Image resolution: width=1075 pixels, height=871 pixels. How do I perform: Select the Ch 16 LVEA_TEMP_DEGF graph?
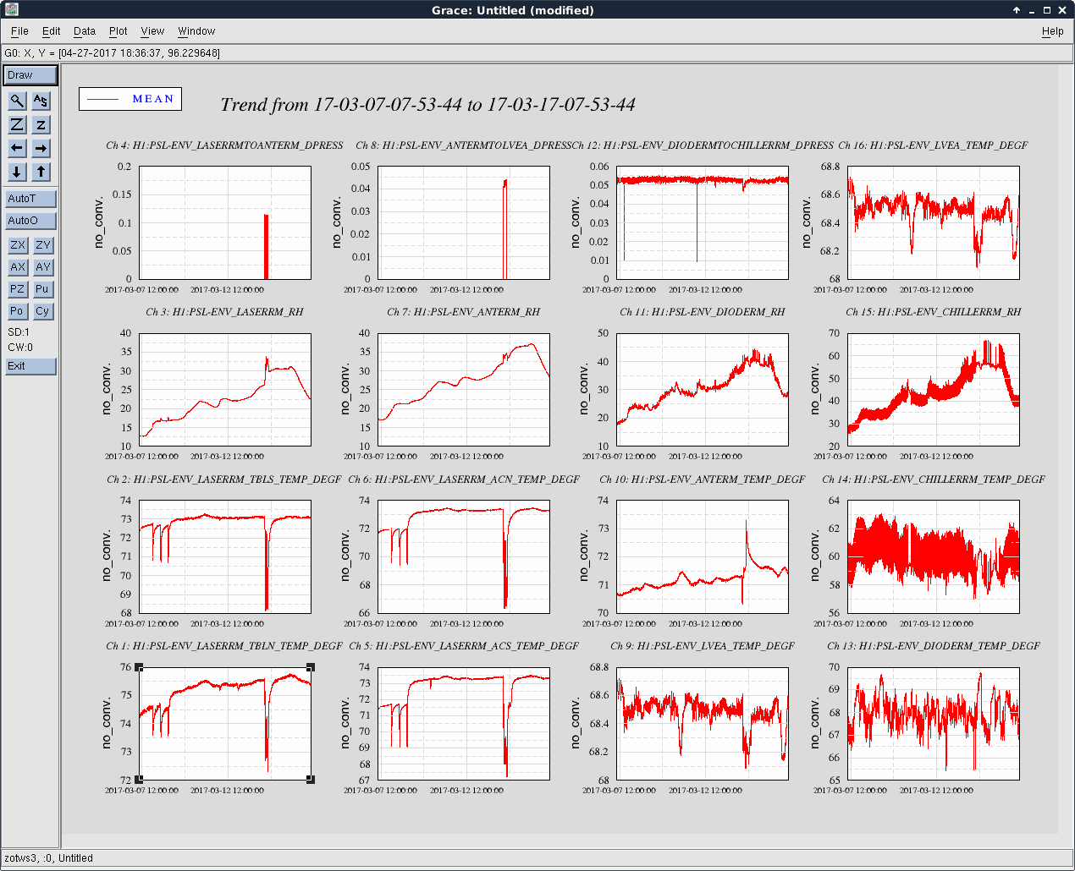pyautogui.click(x=934, y=222)
